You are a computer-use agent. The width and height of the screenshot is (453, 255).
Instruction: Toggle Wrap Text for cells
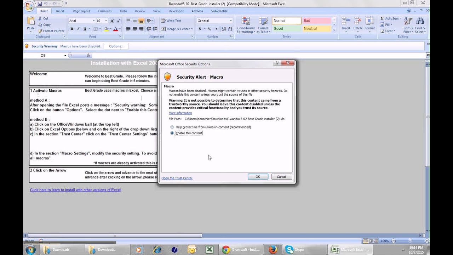click(x=171, y=21)
